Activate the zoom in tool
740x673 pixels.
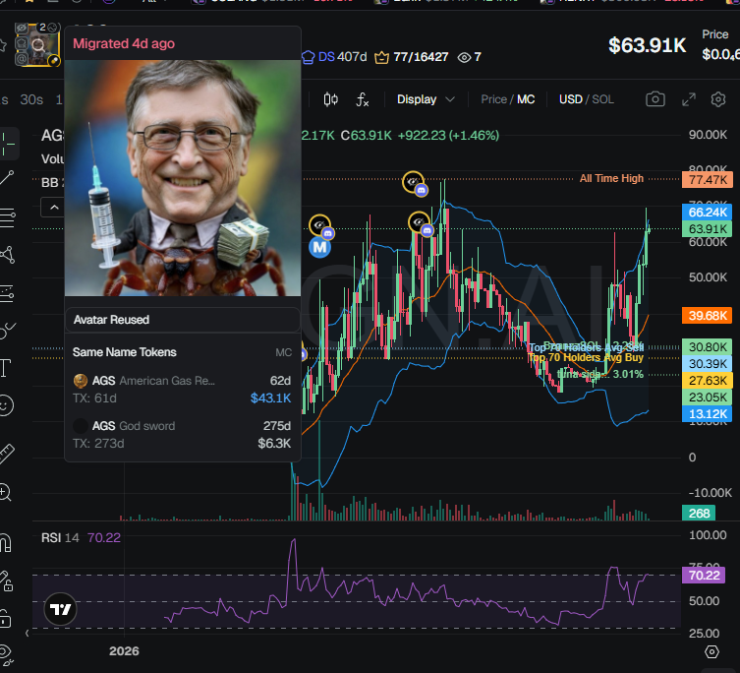pyautogui.click(x=5, y=493)
